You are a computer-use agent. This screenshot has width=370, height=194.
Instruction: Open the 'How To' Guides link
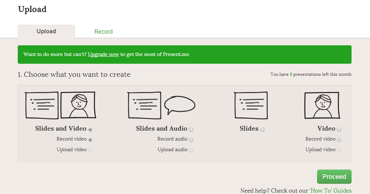point(330,190)
